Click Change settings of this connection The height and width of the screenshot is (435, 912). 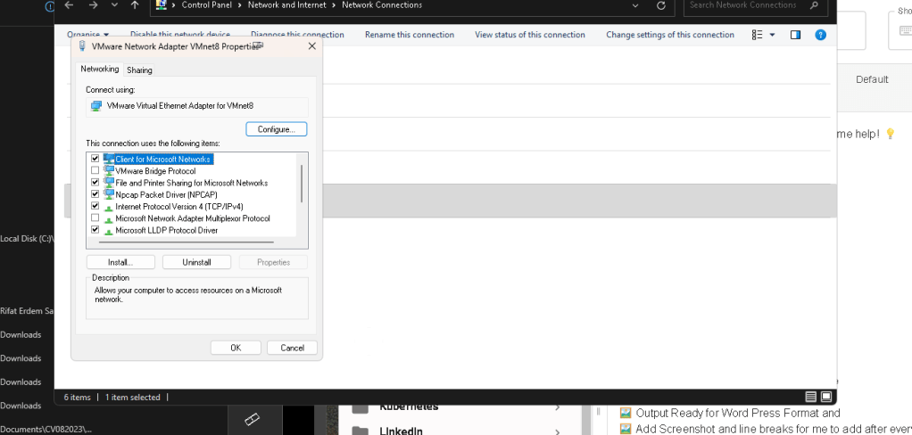click(670, 35)
